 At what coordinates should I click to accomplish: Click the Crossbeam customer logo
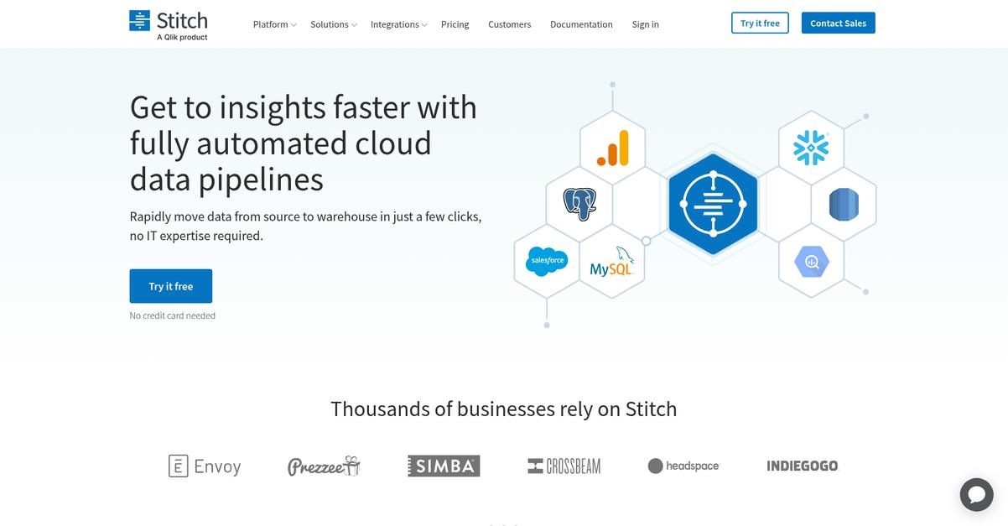[564, 466]
